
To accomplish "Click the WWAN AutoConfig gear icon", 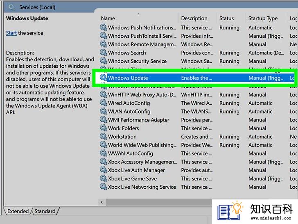I will point(104,153).
